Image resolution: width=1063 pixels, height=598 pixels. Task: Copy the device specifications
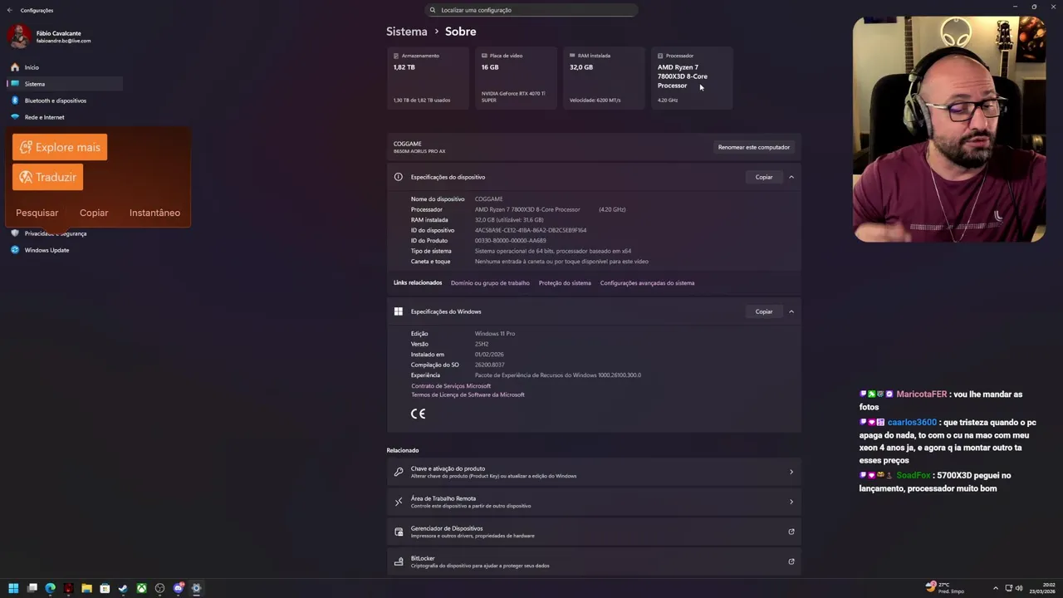click(x=764, y=177)
